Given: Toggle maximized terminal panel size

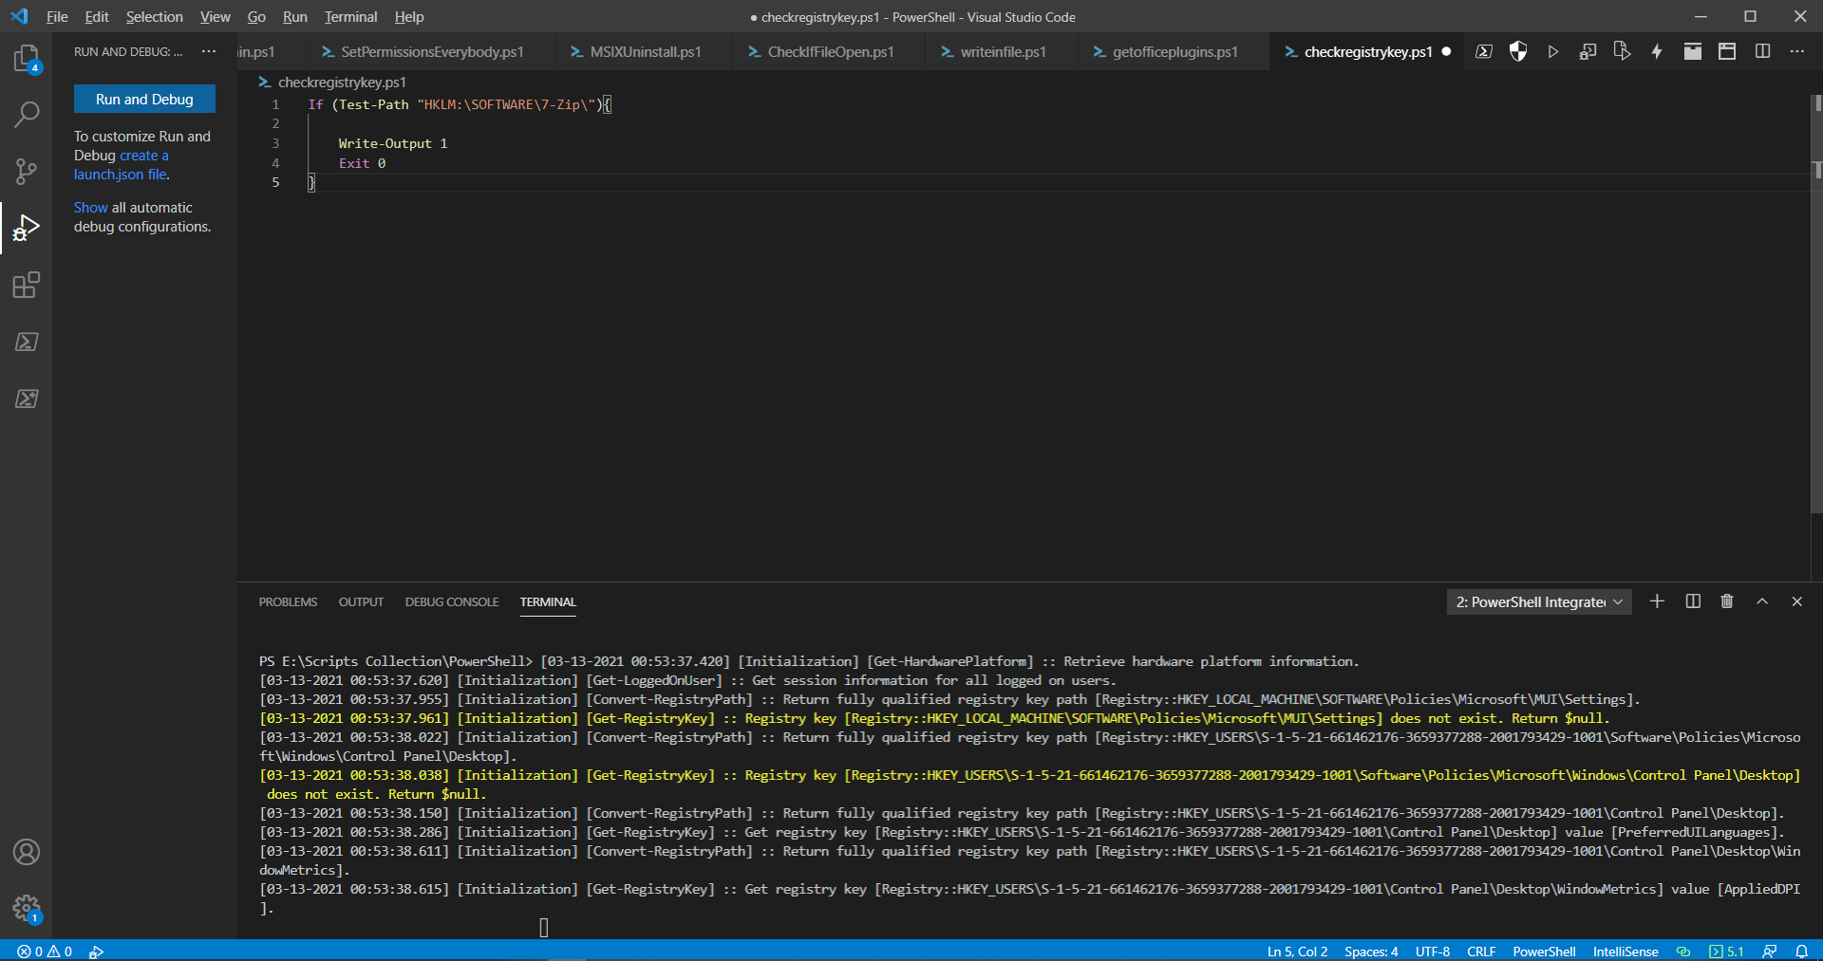Looking at the screenshot, I should click(x=1762, y=601).
